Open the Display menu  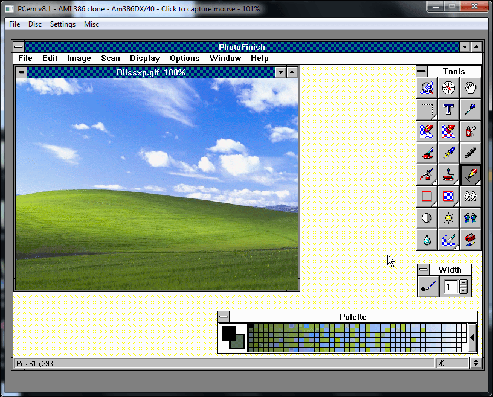[x=145, y=59]
